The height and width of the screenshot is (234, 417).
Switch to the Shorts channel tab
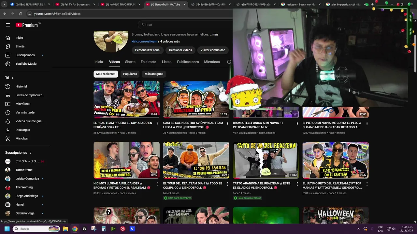pyautogui.click(x=130, y=62)
